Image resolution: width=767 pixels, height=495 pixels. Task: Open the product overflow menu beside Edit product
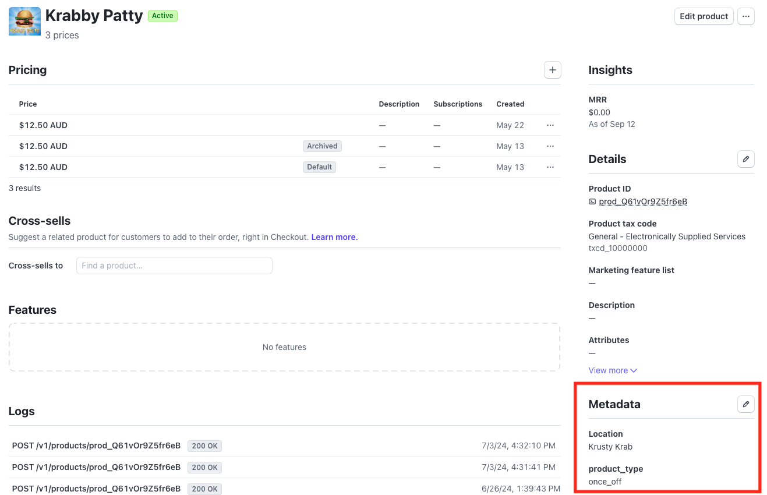pyautogui.click(x=745, y=16)
